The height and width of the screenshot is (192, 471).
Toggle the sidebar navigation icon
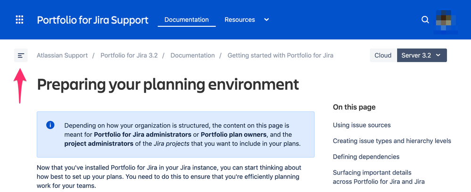21,55
